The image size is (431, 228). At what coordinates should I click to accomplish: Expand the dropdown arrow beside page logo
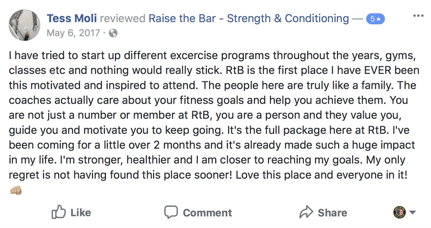tap(412, 212)
